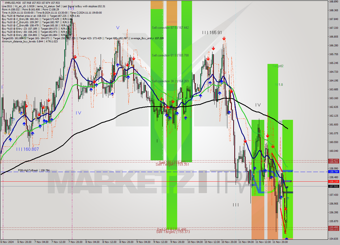Viewport: 340px width, 245px height.
Task: Click the '9 Nov 04:30' time axis label
Action: (x=143, y=242)
